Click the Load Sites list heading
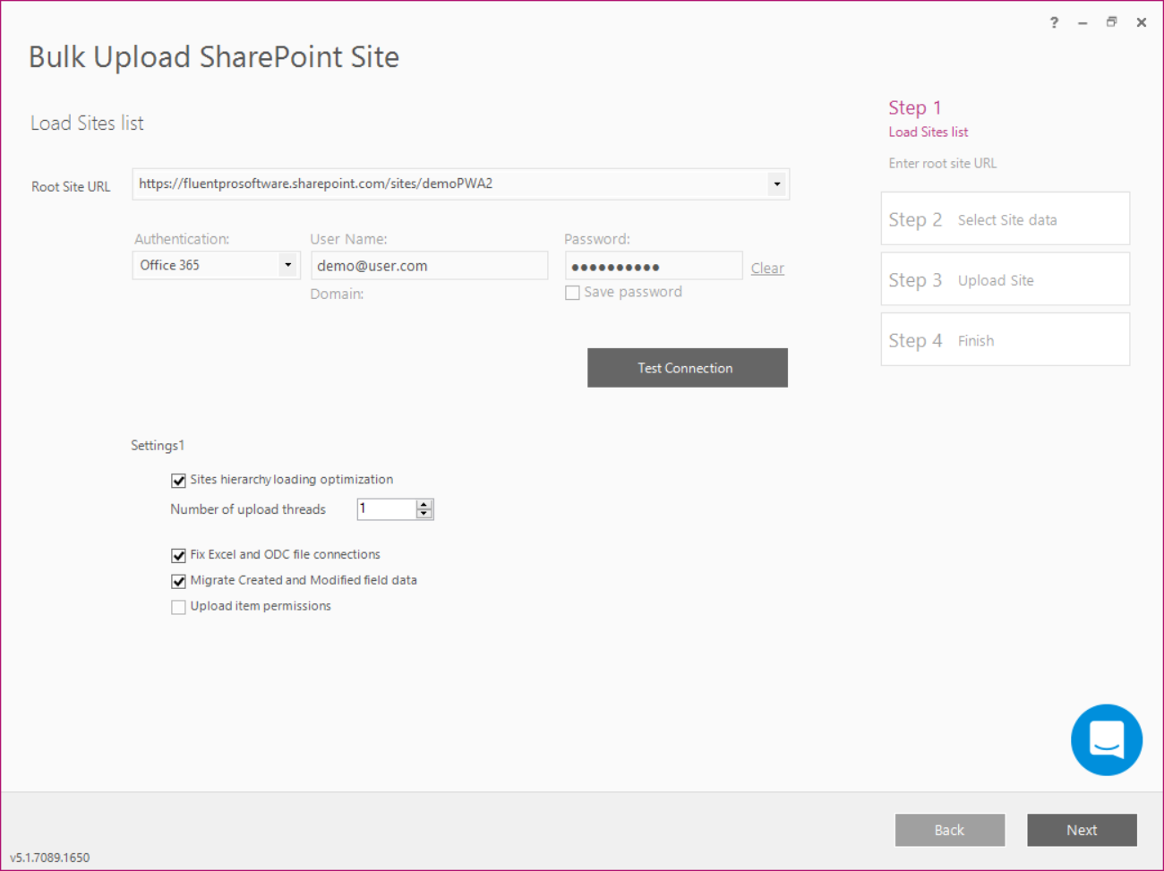The width and height of the screenshot is (1164, 871). (87, 124)
